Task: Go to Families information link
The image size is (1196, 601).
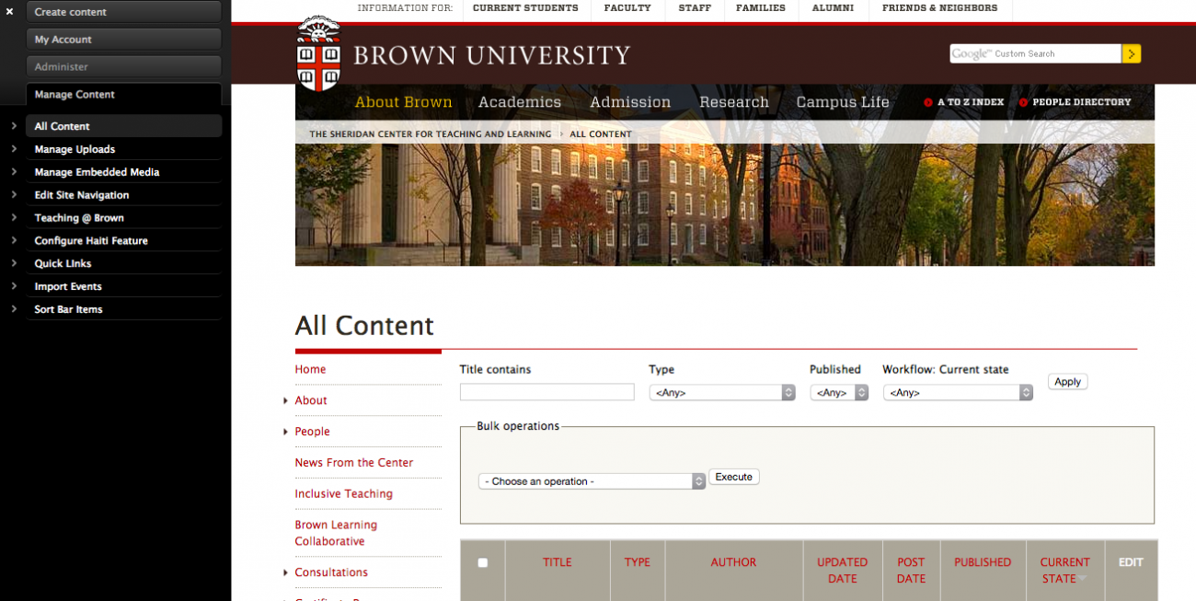Action: pos(761,8)
